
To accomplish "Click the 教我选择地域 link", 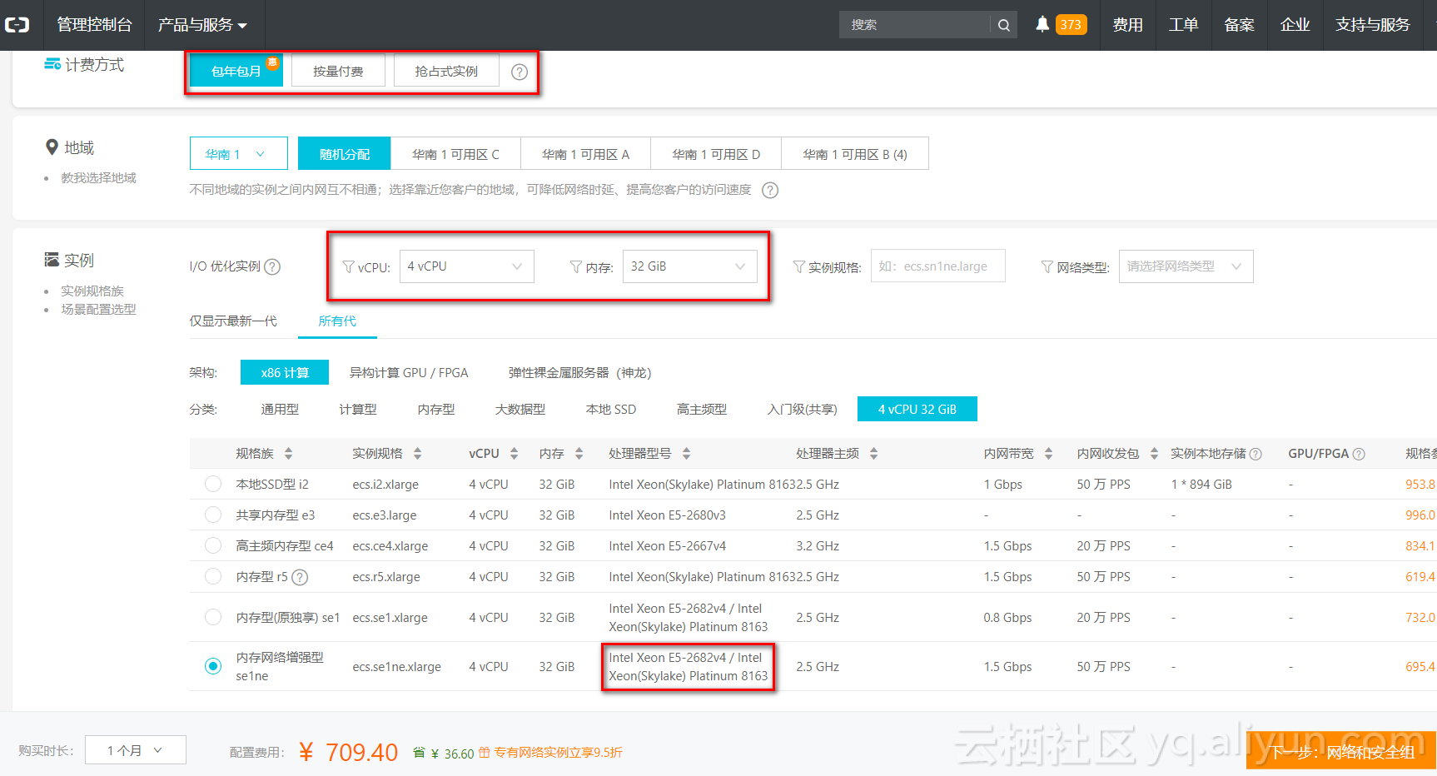I will pyautogui.click(x=98, y=177).
